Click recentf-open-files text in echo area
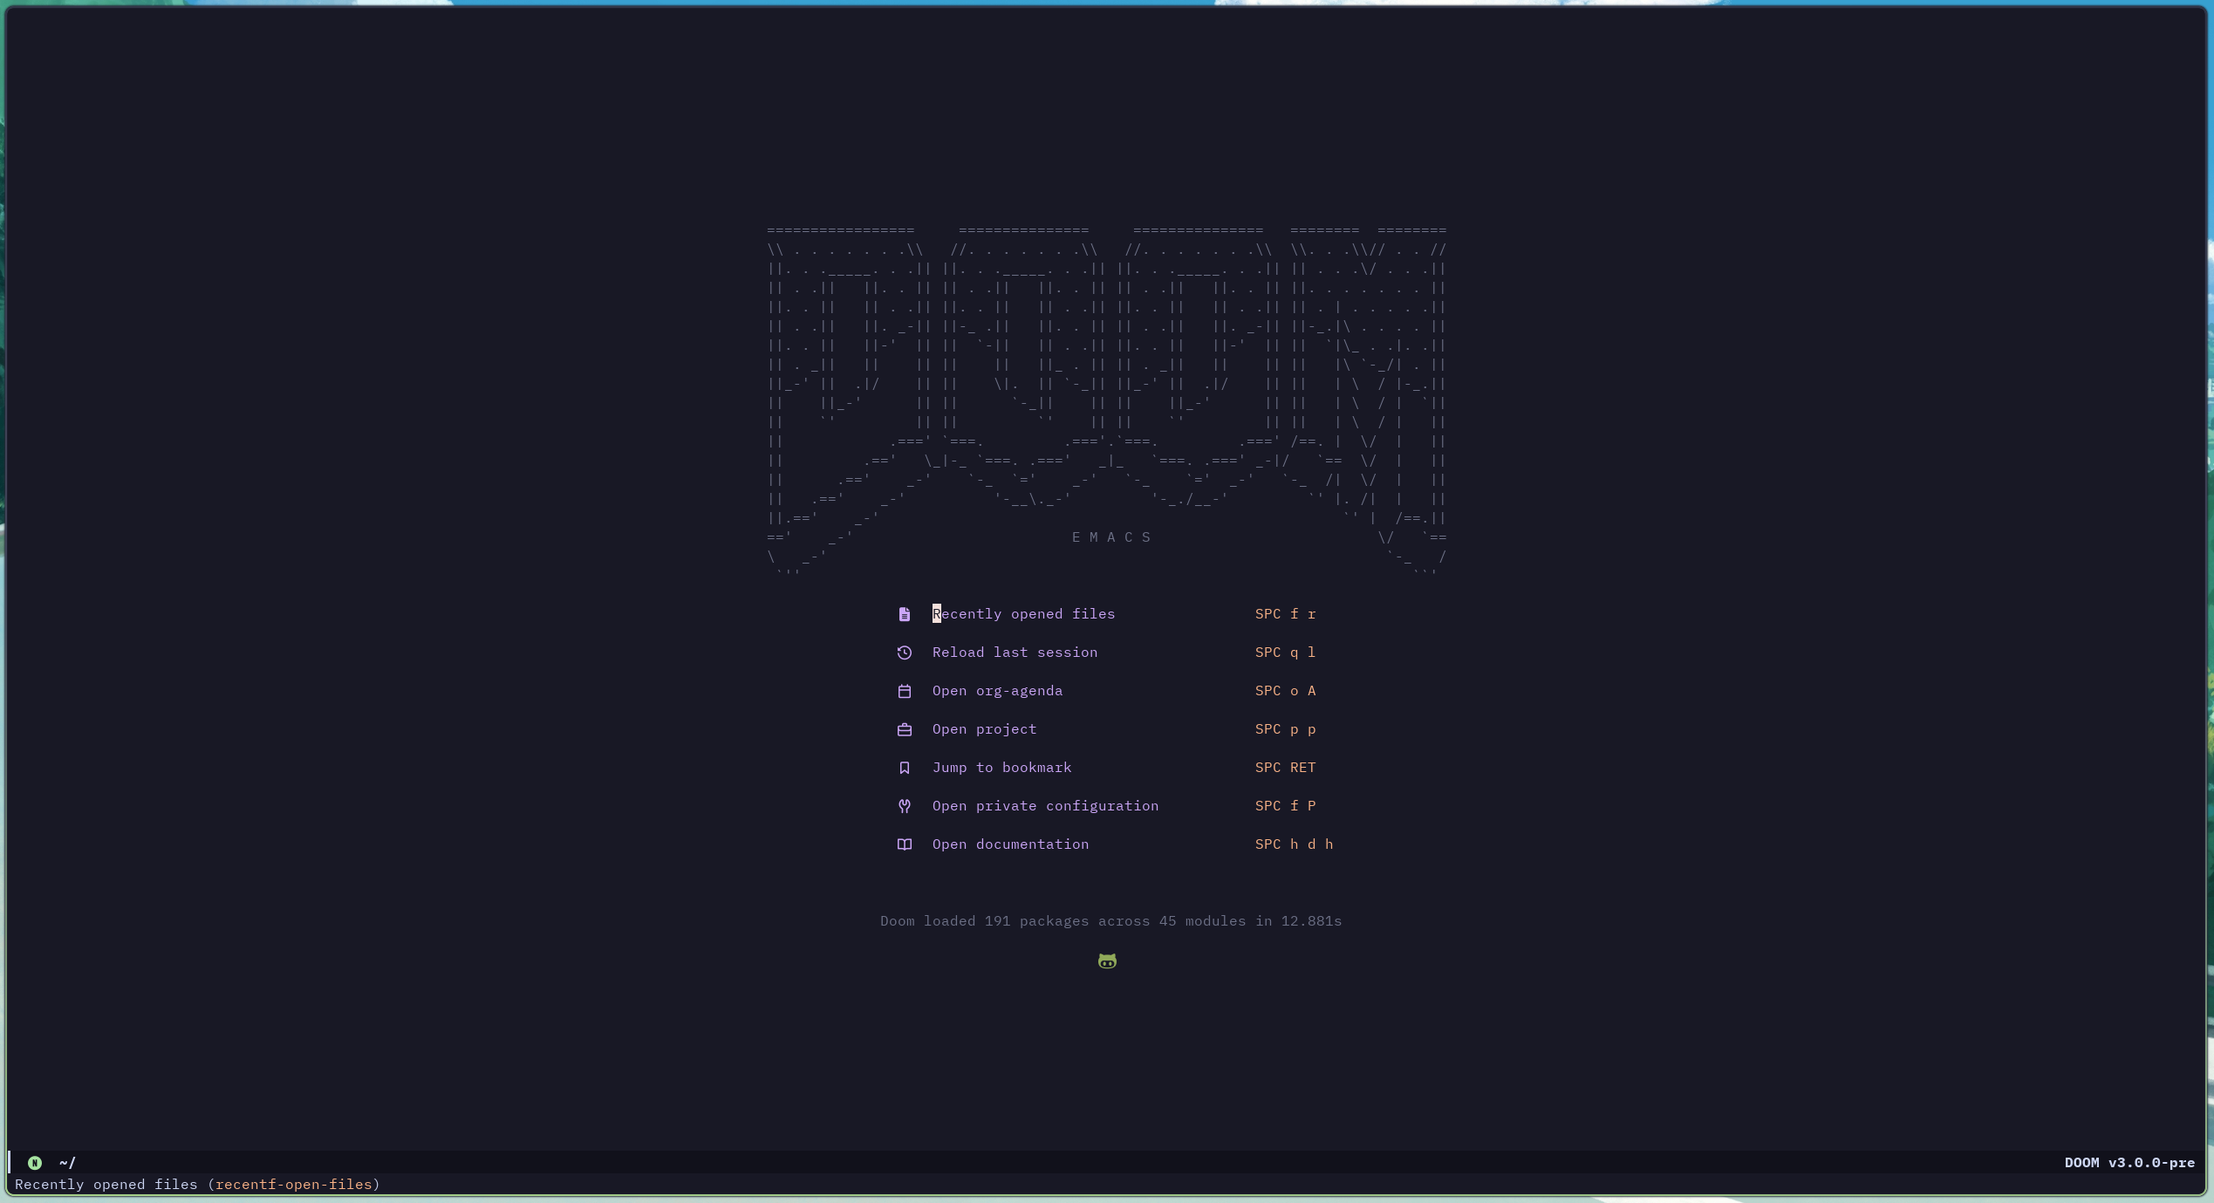Viewport: 2214px width, 1203px height. tap(293, 1185)
